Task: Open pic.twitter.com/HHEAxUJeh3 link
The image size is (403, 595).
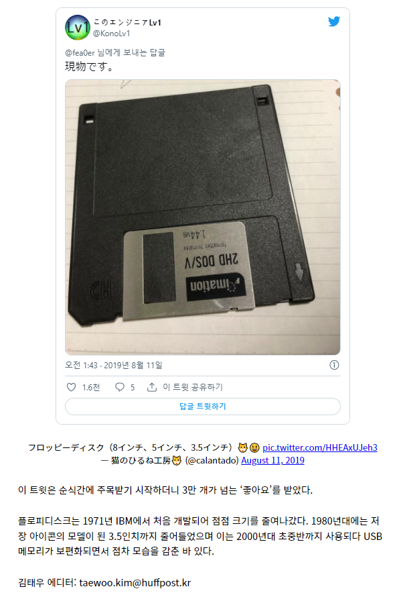Action: click(x=320, y=447)
